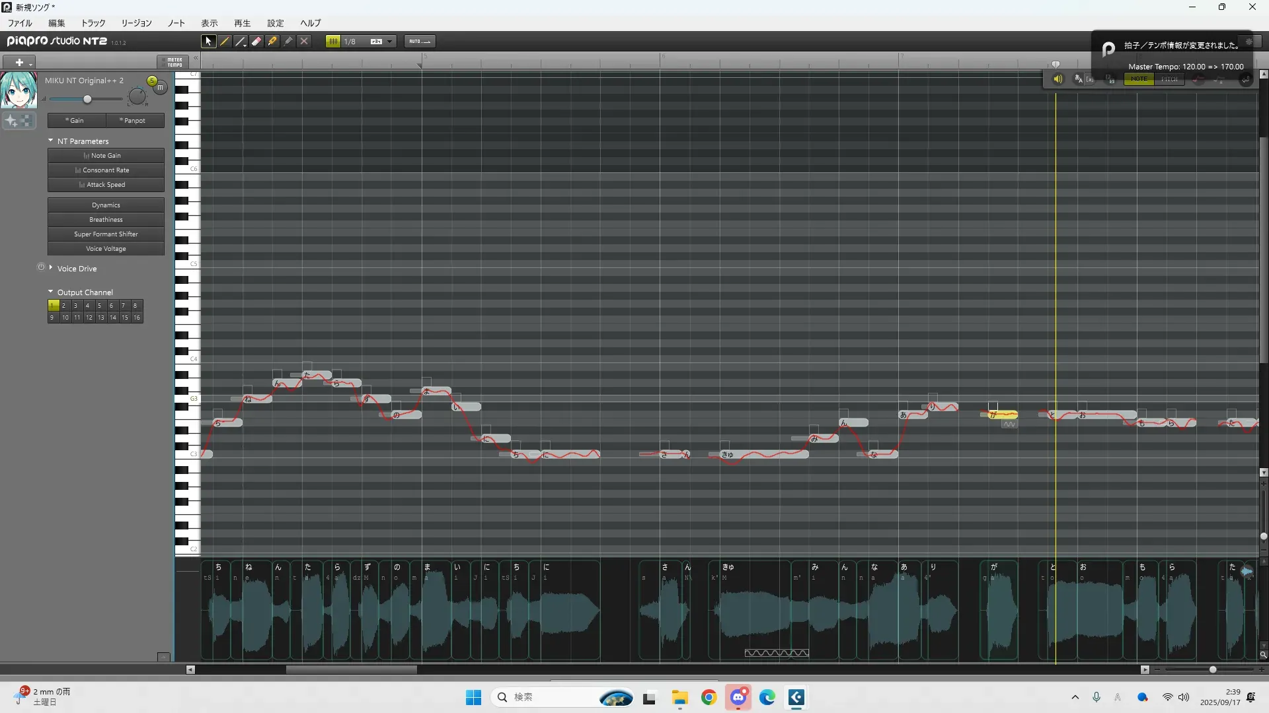The width and height of the screenshot is (1269, 713).
Task: Toggle the grid snap button
Action: point(333,41)
